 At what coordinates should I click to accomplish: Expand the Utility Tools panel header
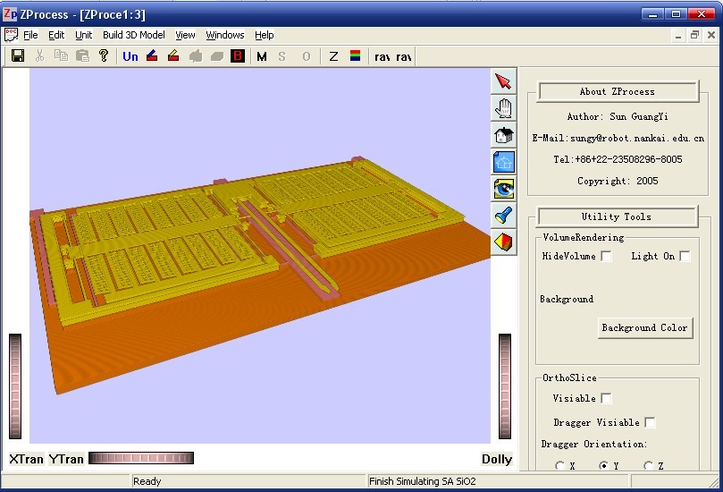click(618, 216)
